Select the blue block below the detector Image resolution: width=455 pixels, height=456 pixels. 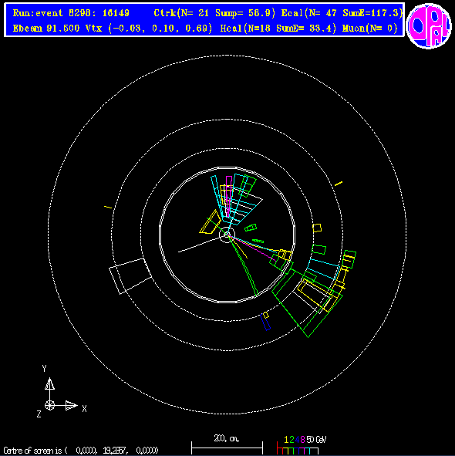[x=265, y=323]
